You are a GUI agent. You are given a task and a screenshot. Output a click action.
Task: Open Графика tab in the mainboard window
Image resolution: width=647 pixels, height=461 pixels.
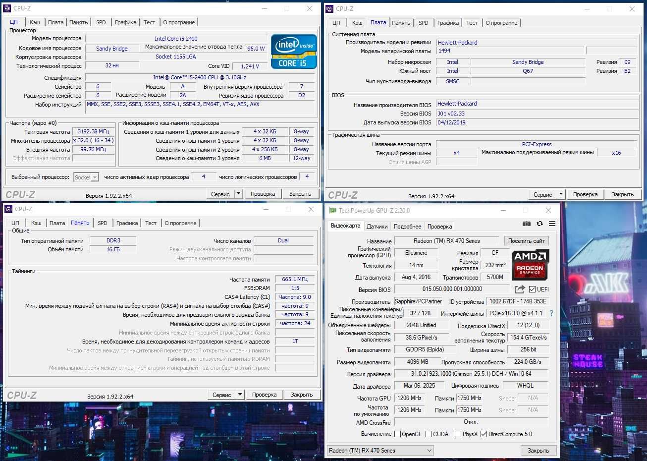tap(448, 23)
